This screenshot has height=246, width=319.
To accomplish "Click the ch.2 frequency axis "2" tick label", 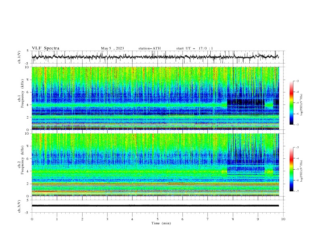I will coord(29,184).
